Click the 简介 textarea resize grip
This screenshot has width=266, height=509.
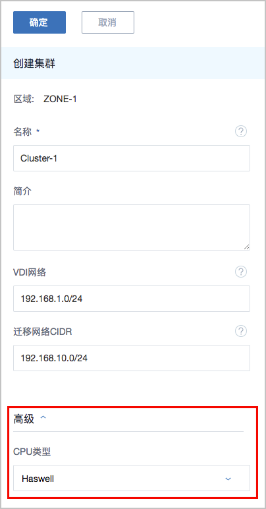tap(246, 247)
